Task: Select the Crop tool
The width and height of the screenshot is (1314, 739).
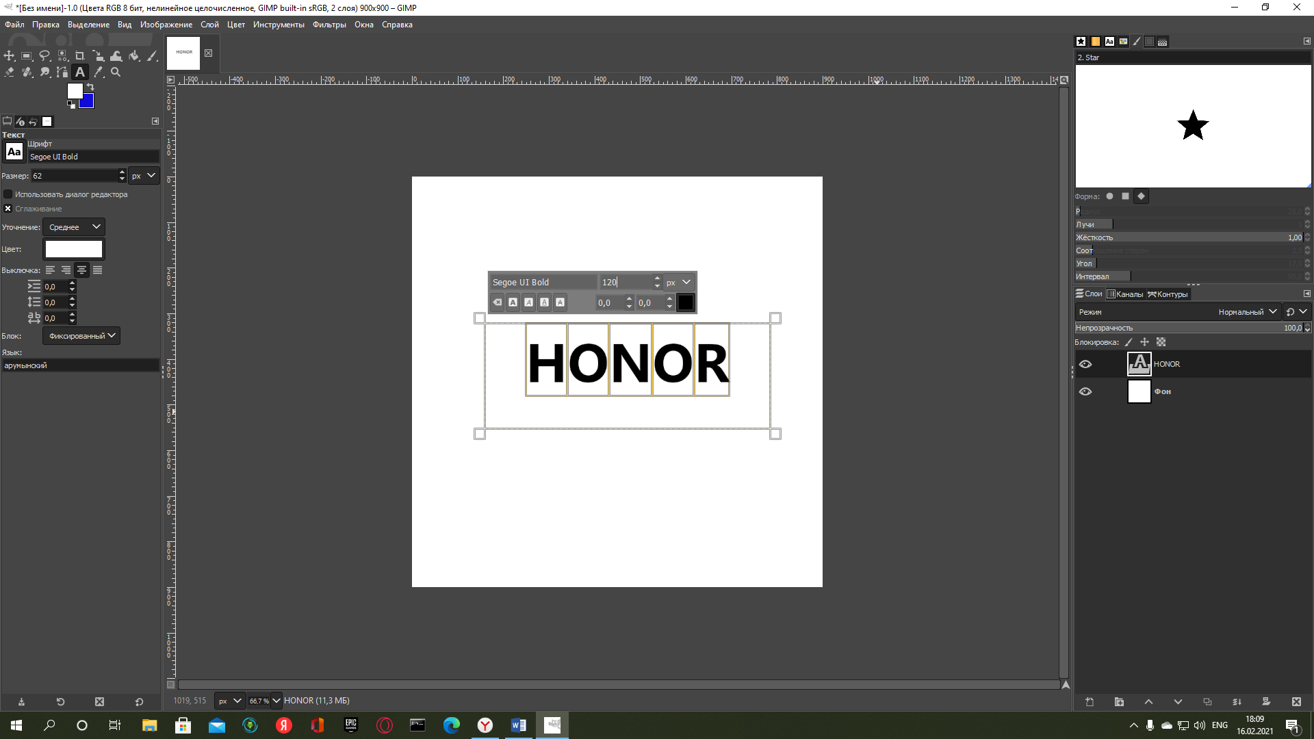Action: pyautogui.click(x=80, y=55)
